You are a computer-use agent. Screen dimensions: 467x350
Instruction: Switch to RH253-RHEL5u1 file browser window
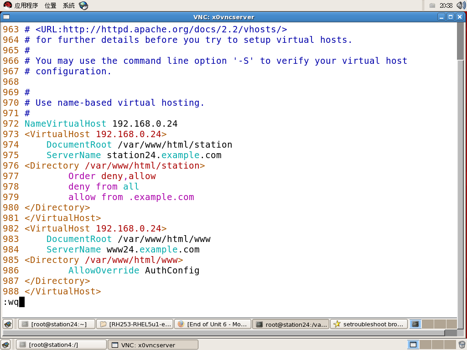pos(135,324)
